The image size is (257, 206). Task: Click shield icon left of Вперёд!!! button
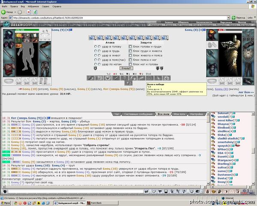tap(95, 68)
